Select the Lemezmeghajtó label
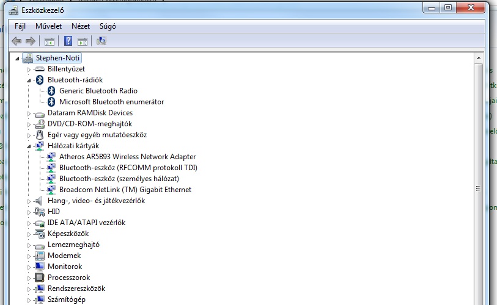 coord(73,245)
